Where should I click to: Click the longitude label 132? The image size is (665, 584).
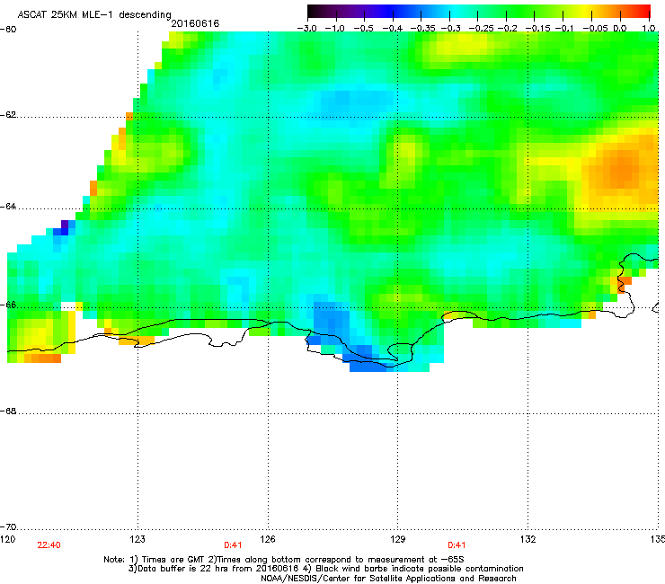click(x=528, y=539)
